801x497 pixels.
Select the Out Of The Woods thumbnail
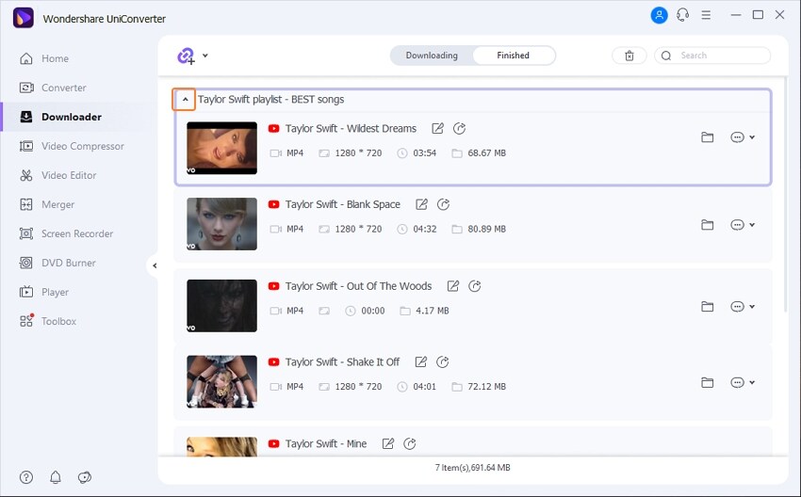[x=221, y=306]
